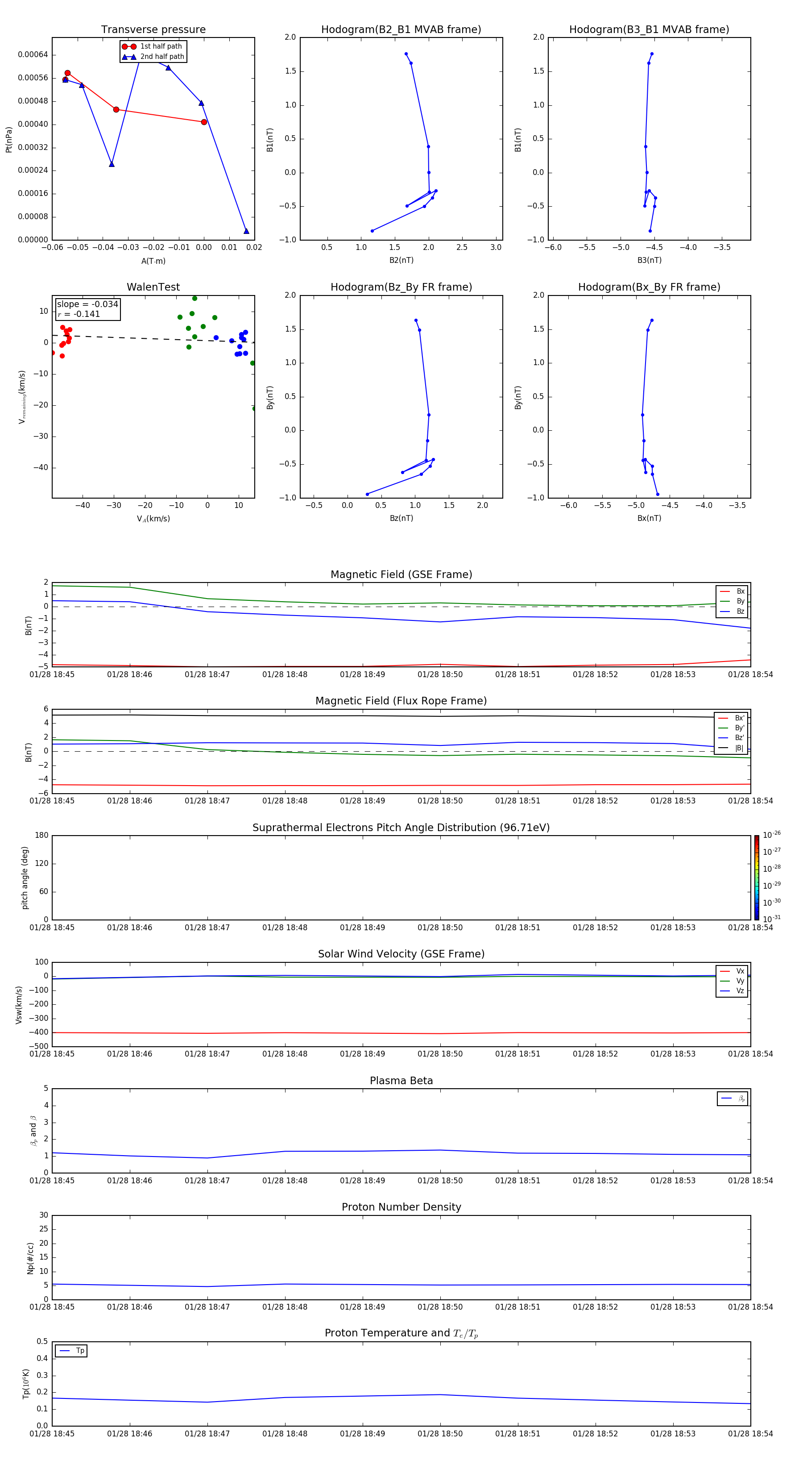Click 'Vz' legend entry in velocity plot
The height and width of the screenshot is (1473, 803).
732,991
